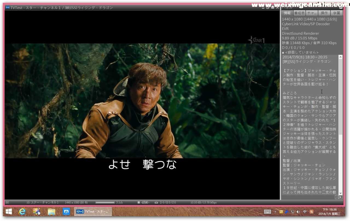Open the BS tuner selector in status bar
Viewport: 350px width, 221px height.
pyautogui.click(x=7, y=202)
